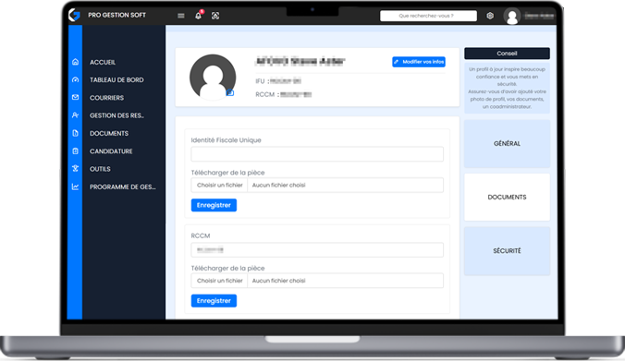Open PROGRAMME DE GES... entry
The image size is (625, 361).
(x=122, y=187)
